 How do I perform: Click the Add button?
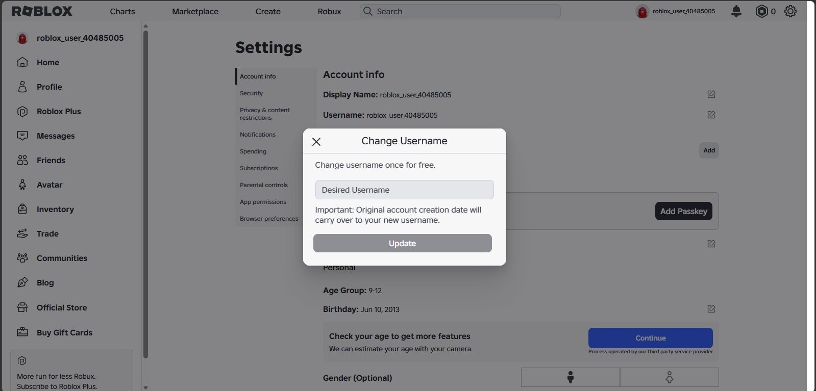coord(709,150)
